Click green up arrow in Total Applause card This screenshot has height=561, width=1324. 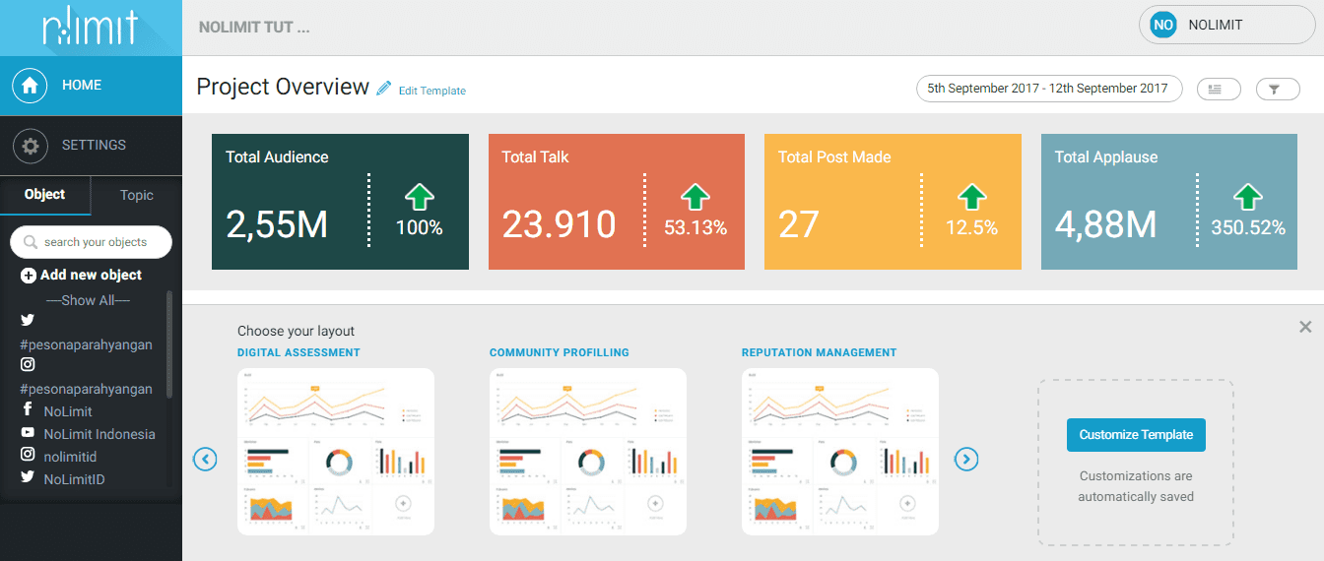[x=1248, y=196]
